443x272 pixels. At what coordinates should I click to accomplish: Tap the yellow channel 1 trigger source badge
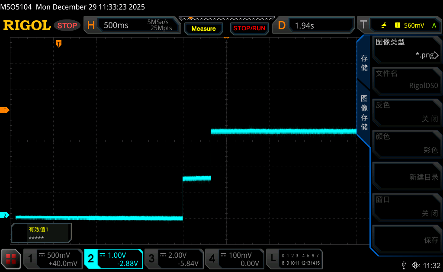tap(397, 25)
